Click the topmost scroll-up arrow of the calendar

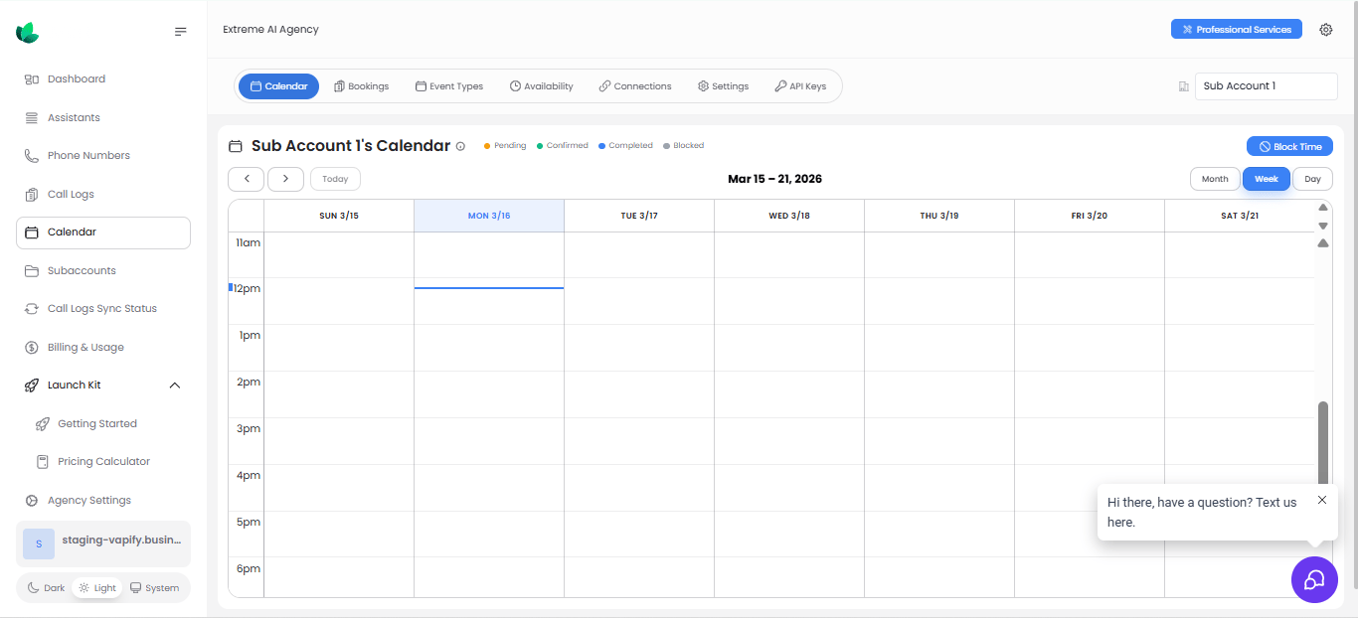pos(1323,208)
